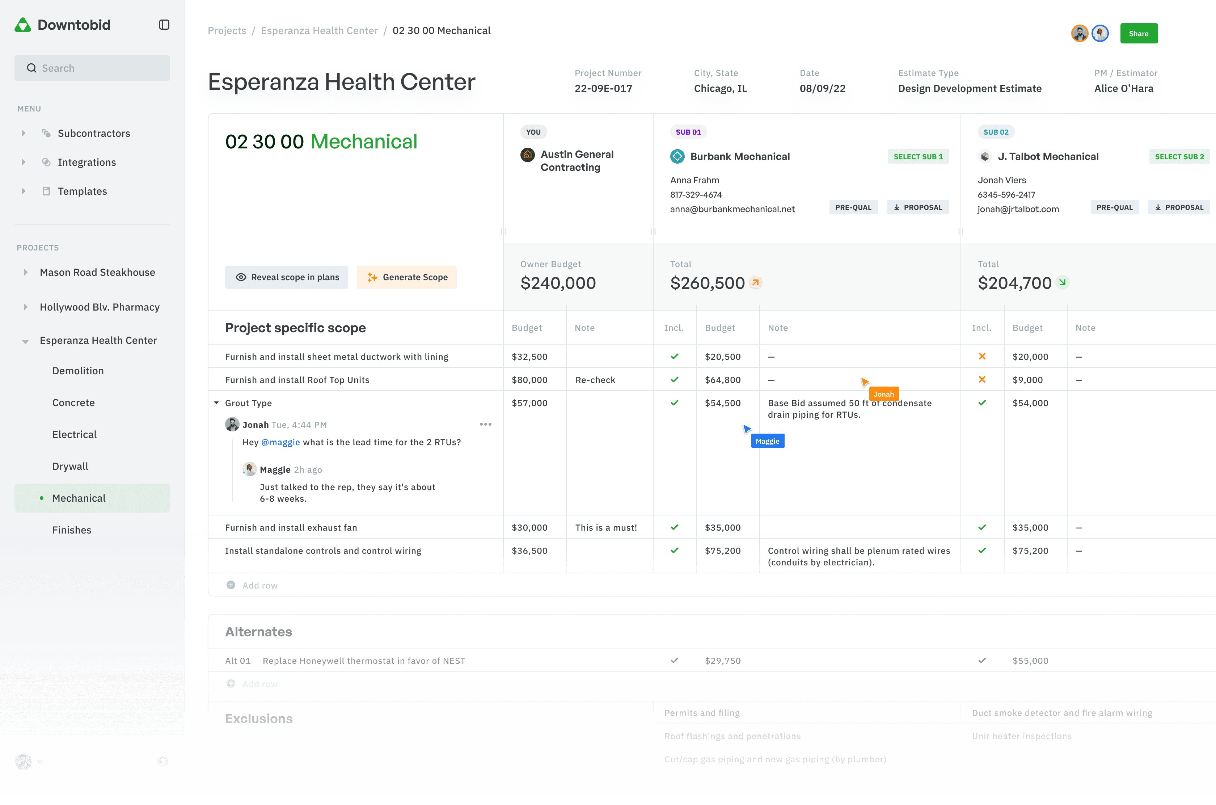Click the search magnifier icon
The image size is (1216, 805).
(x=31, y=68)
